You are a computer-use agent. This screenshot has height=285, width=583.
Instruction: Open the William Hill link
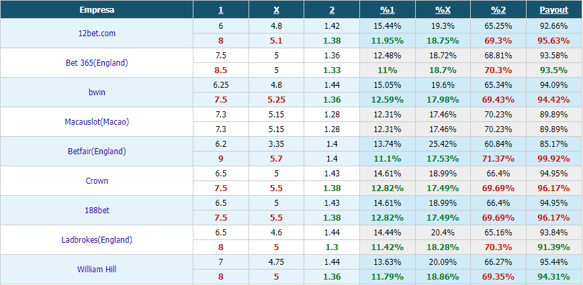[97, 270]
